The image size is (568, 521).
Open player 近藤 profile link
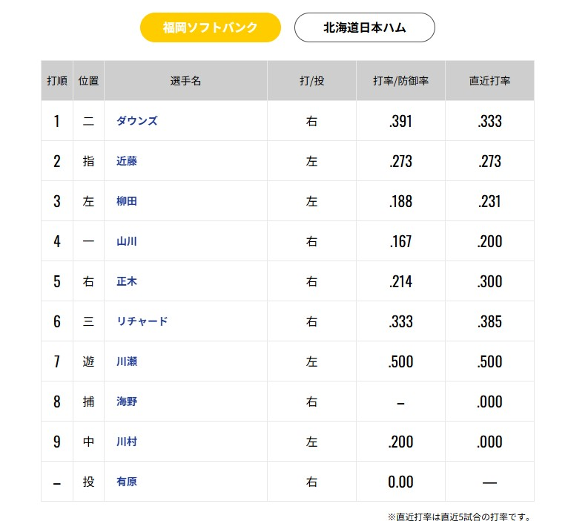pyautogui.click(x=127, y=161)
